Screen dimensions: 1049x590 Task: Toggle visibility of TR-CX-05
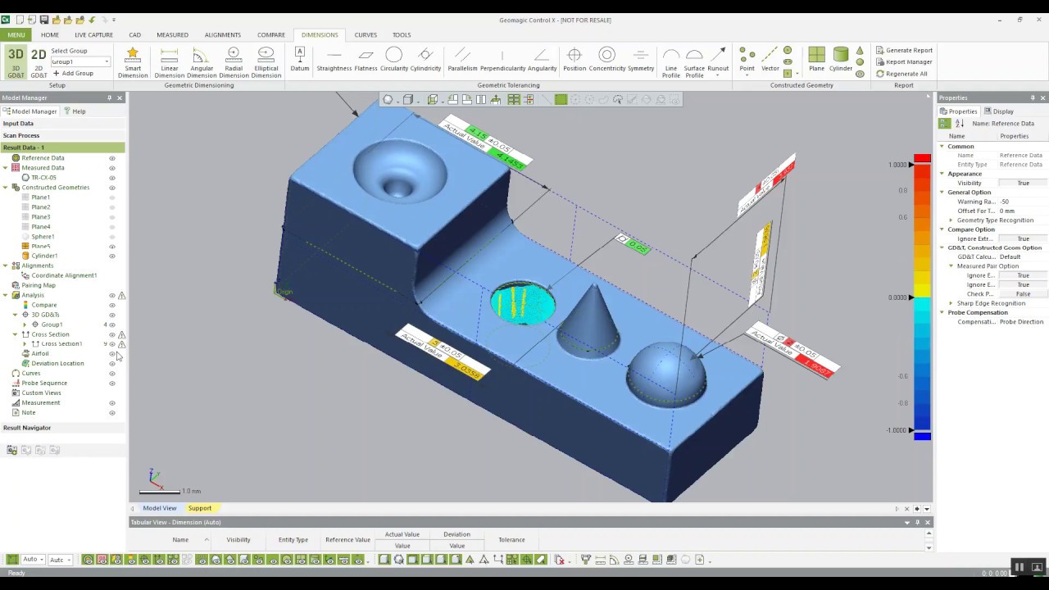pos(112,178)
